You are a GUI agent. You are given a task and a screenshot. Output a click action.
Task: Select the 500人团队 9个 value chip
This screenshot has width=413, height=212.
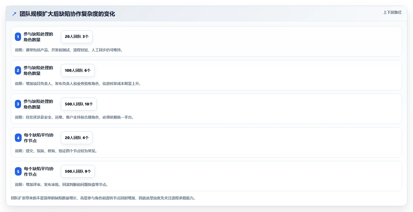78,171
